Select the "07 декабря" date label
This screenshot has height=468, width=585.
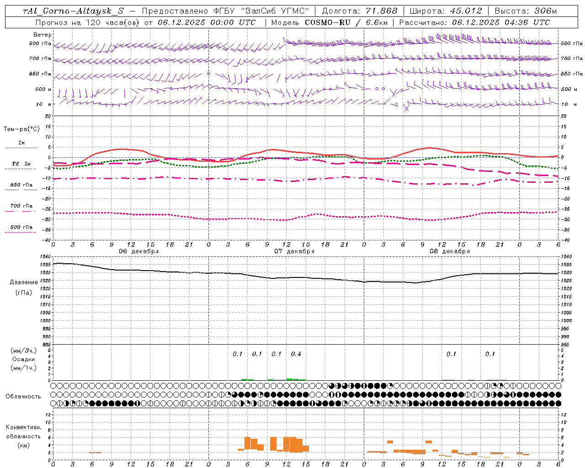coord(294,251)
